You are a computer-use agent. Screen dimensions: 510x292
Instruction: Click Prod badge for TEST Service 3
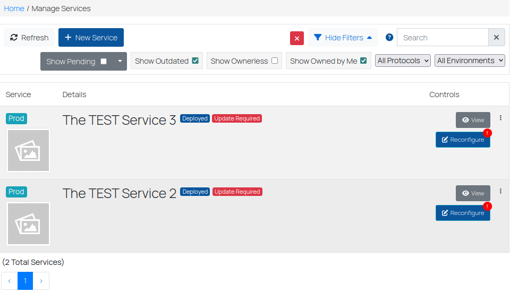point(16,118)
